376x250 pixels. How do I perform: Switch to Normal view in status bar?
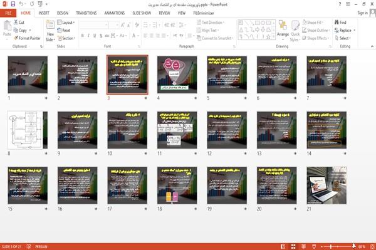coord(283,246)
